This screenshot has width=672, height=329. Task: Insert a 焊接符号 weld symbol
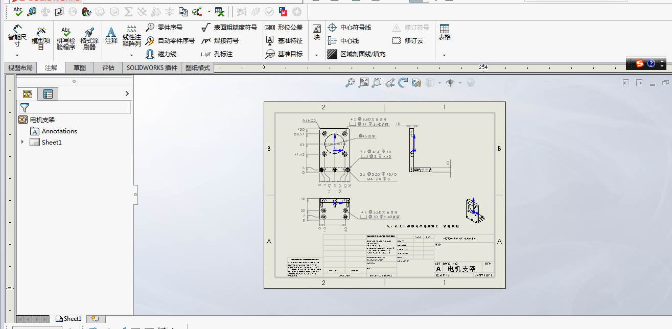coord(220,40)
